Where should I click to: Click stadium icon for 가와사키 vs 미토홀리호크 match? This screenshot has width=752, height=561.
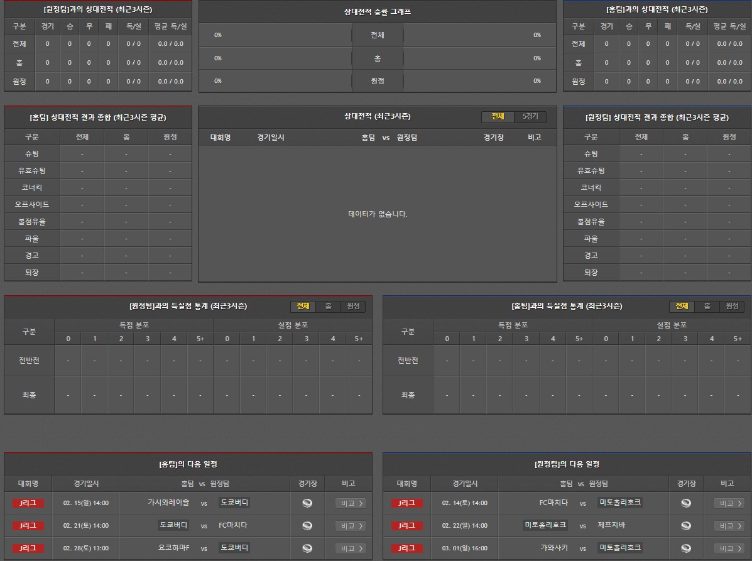[686, 548]
